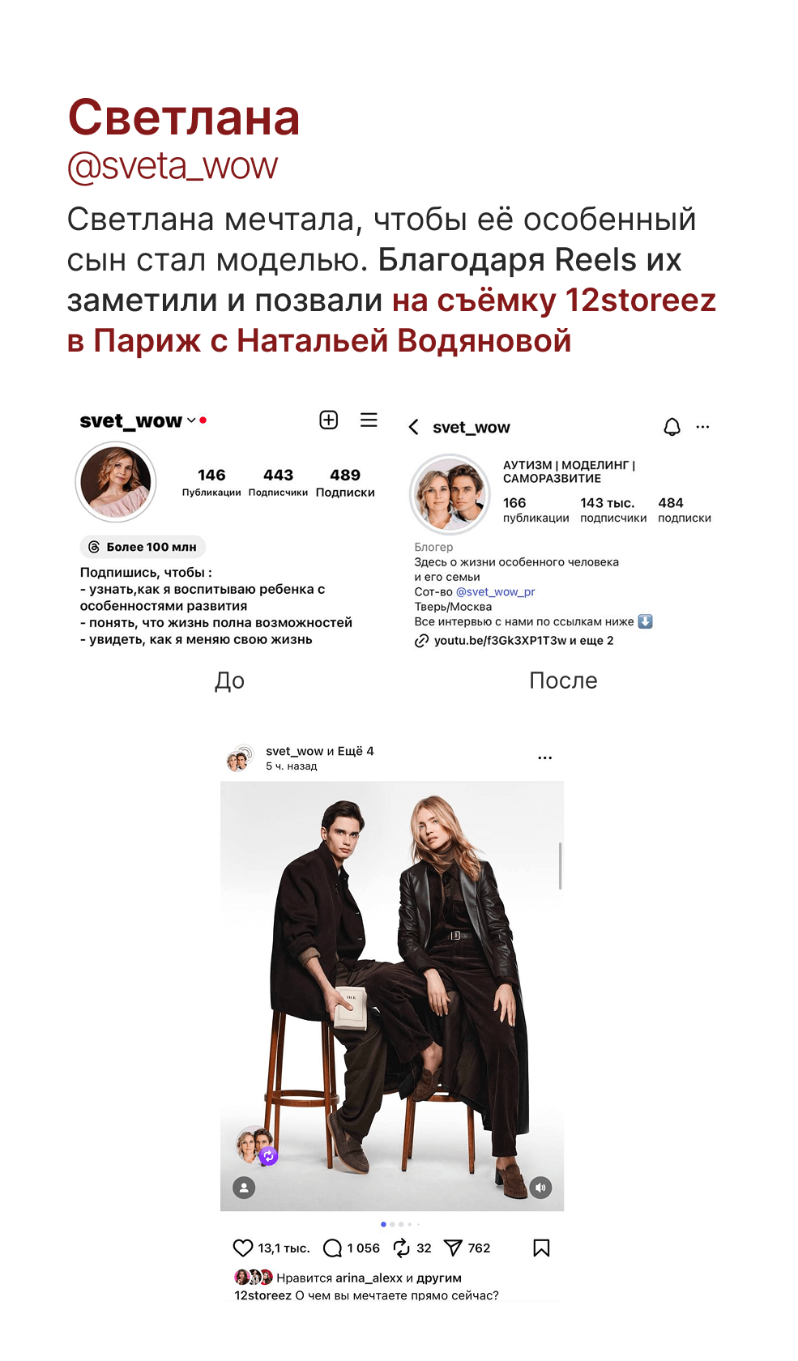Like the post with the heart icon
The width and height of the screenshot is (798, 1361).
tap(243, 1248)
